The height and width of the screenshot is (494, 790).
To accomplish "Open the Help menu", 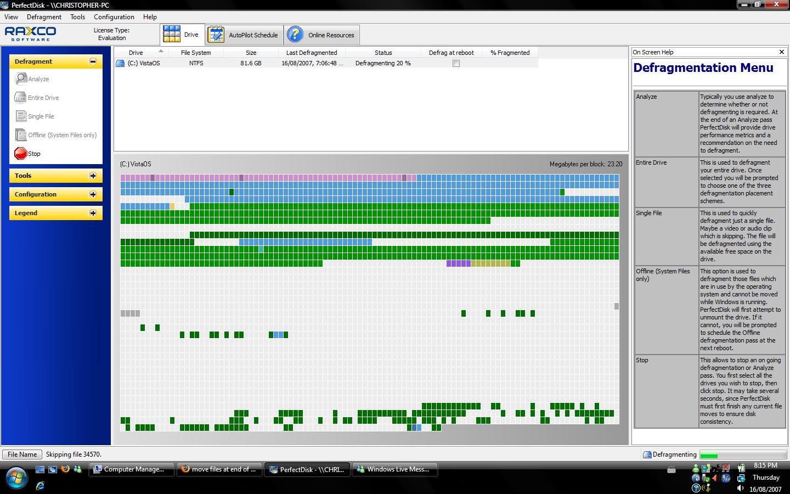I will pyautogui.click(x=150, y=17).
